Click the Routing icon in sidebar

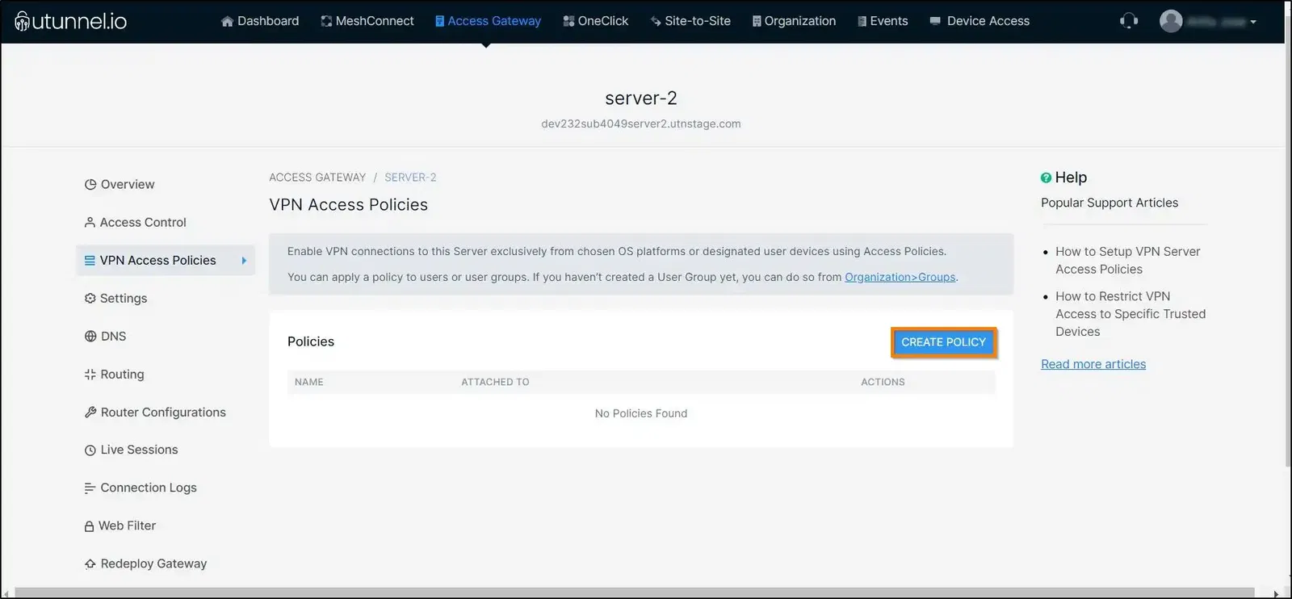coord(90,374)
